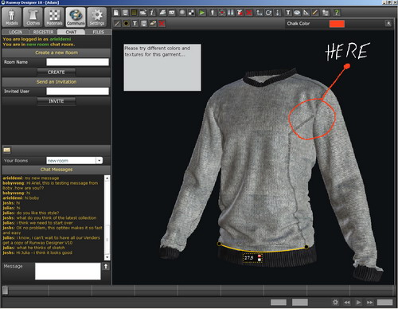Switch to the LOGIN tab
Viewport: 398px width, 309px height.
click(16, 32)
